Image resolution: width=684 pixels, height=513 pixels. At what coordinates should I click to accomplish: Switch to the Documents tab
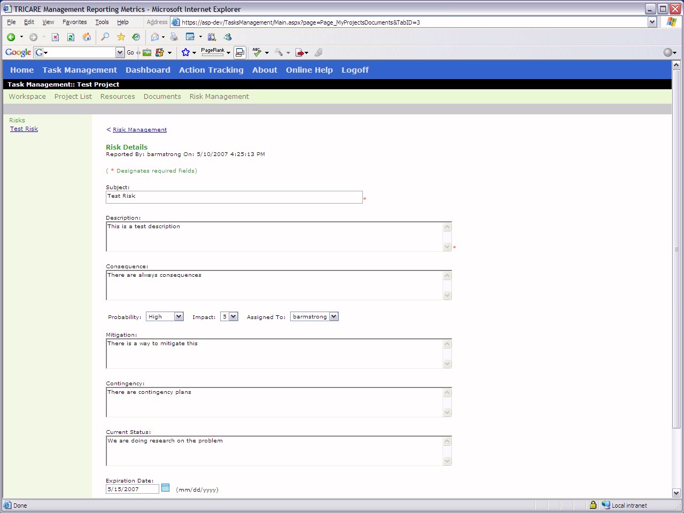click(x=162, y=97)
